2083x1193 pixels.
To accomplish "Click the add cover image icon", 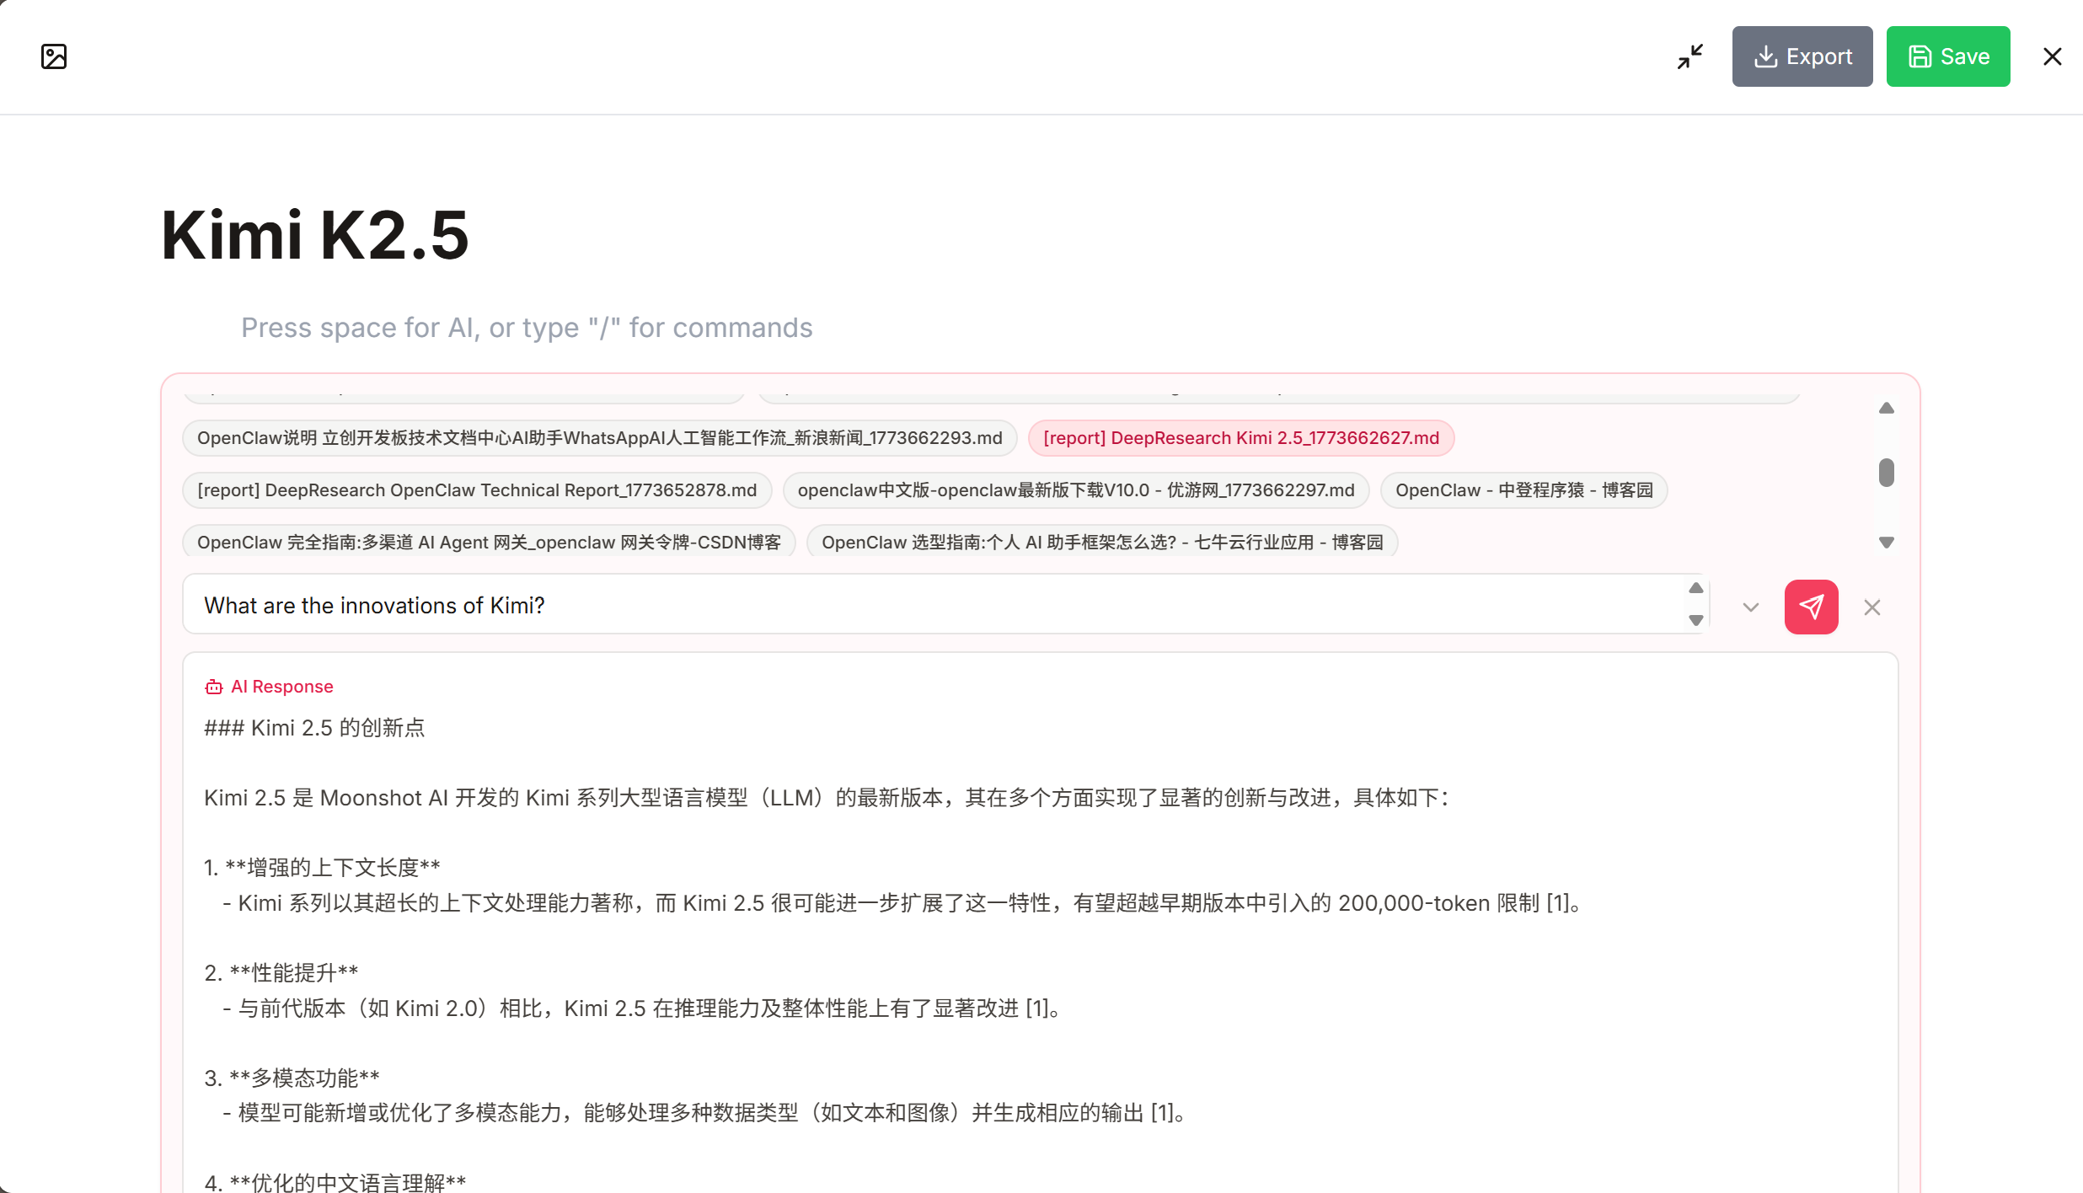I will tap(54, 56).
